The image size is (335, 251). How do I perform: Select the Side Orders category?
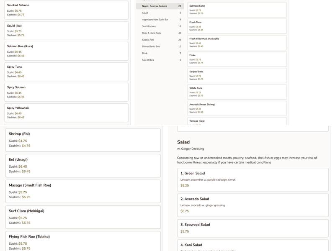tap(160, 60)
